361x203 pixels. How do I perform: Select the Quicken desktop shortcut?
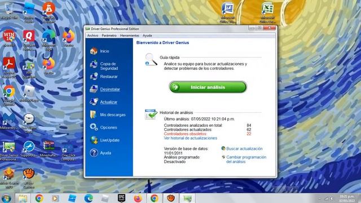click(x=29, y=40)
